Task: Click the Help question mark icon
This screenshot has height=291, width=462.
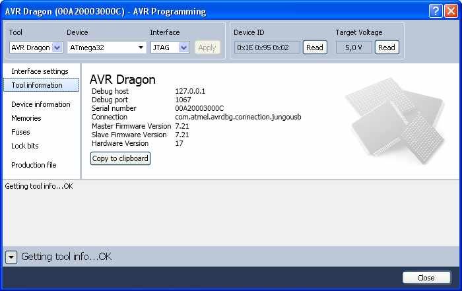Action: click(x=436, y=11)
